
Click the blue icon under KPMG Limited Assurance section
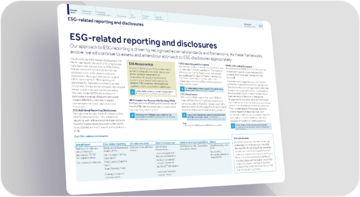point(233,126)
